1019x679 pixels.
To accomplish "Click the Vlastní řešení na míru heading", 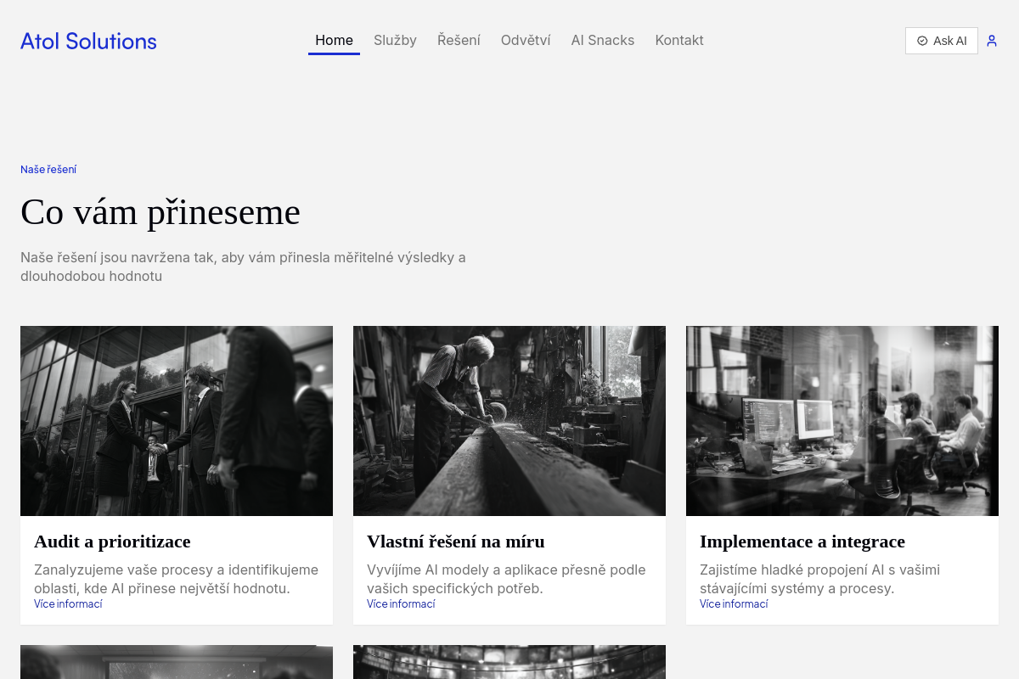I will pos(456,542).
